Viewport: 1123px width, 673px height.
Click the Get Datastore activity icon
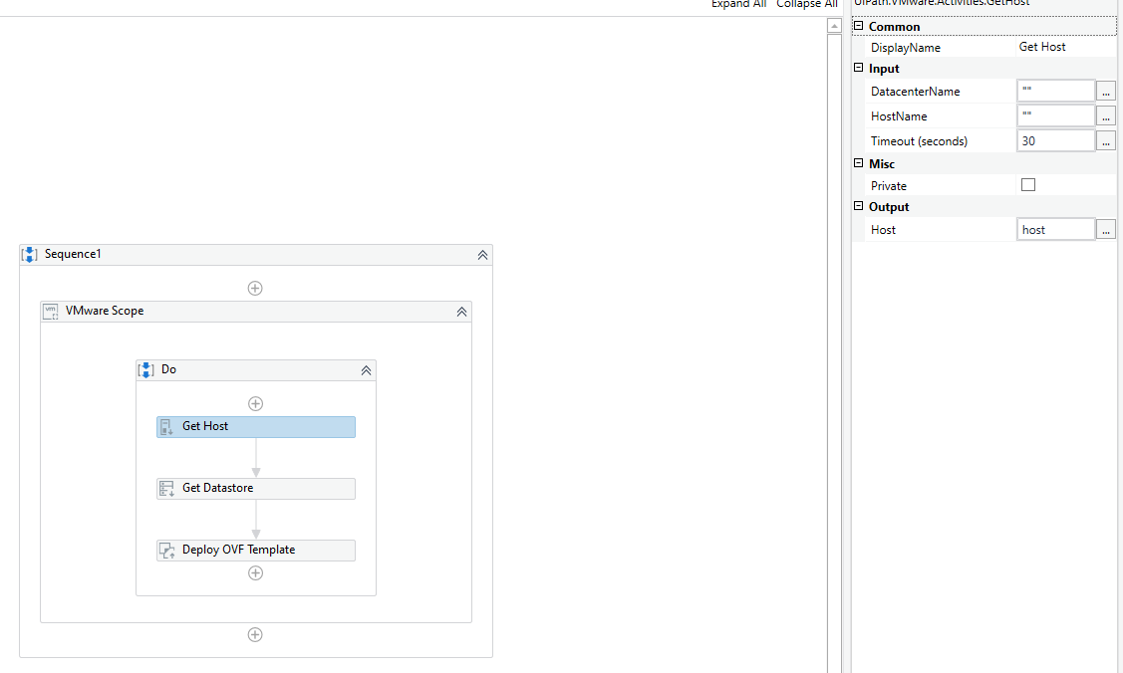[x=166, y=489]
